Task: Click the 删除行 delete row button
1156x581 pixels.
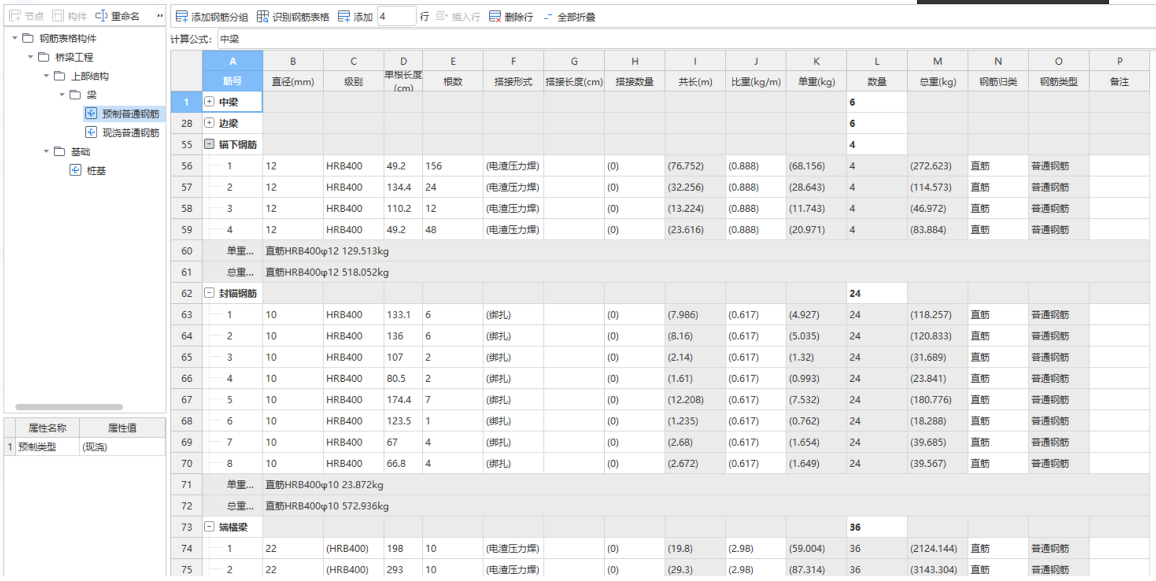Action: (511, 17)
